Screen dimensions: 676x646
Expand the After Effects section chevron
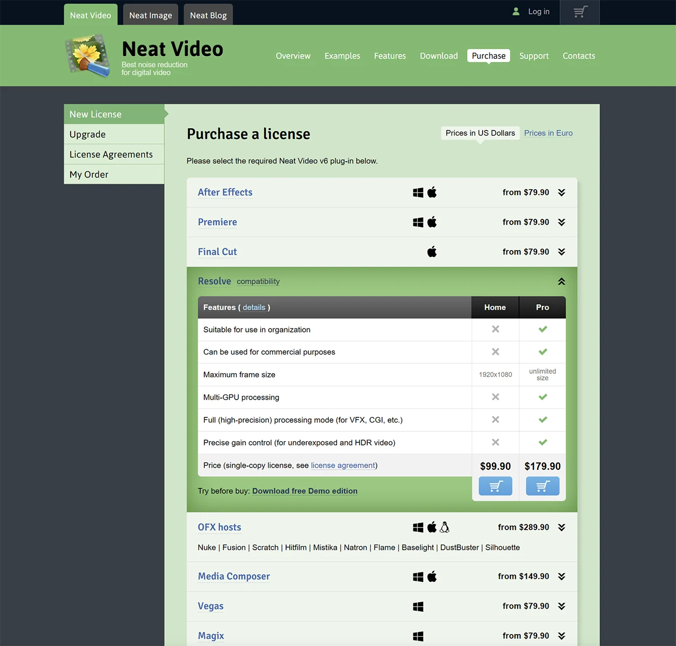click(x=562, y=192)
